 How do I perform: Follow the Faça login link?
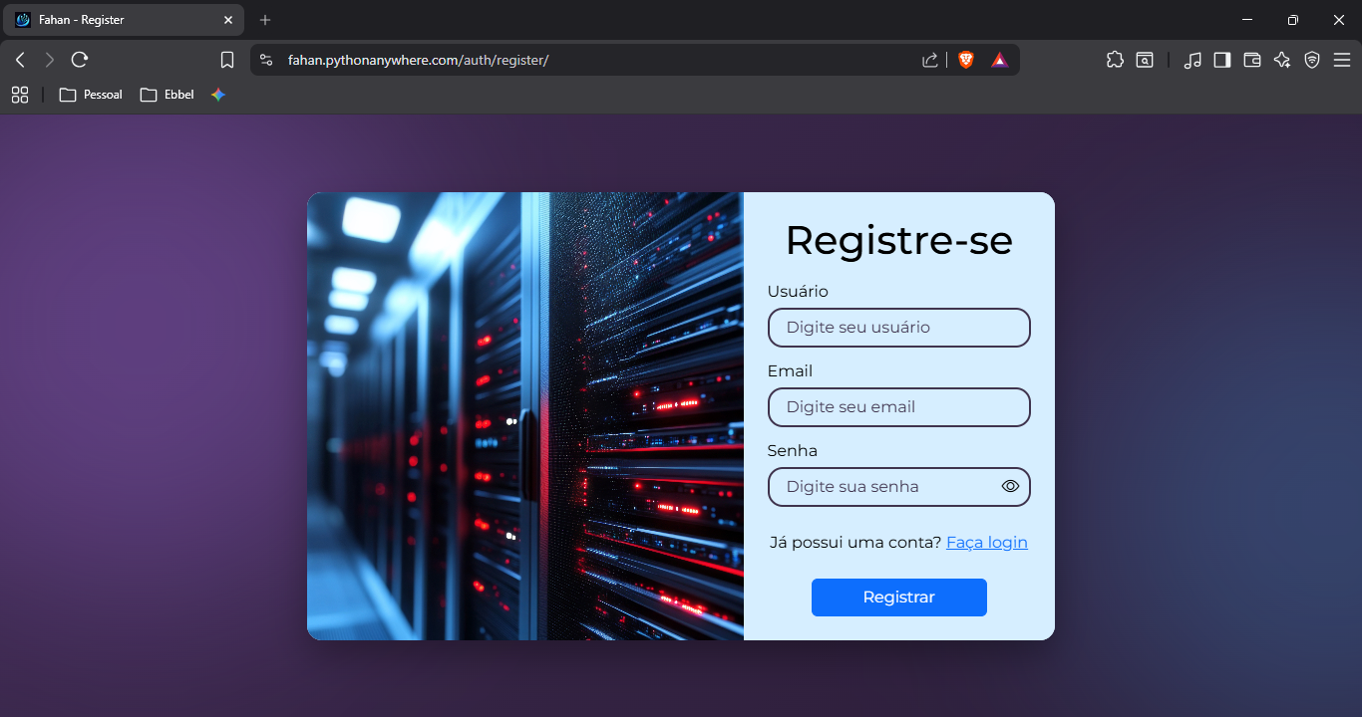click(x=987, y=542)
